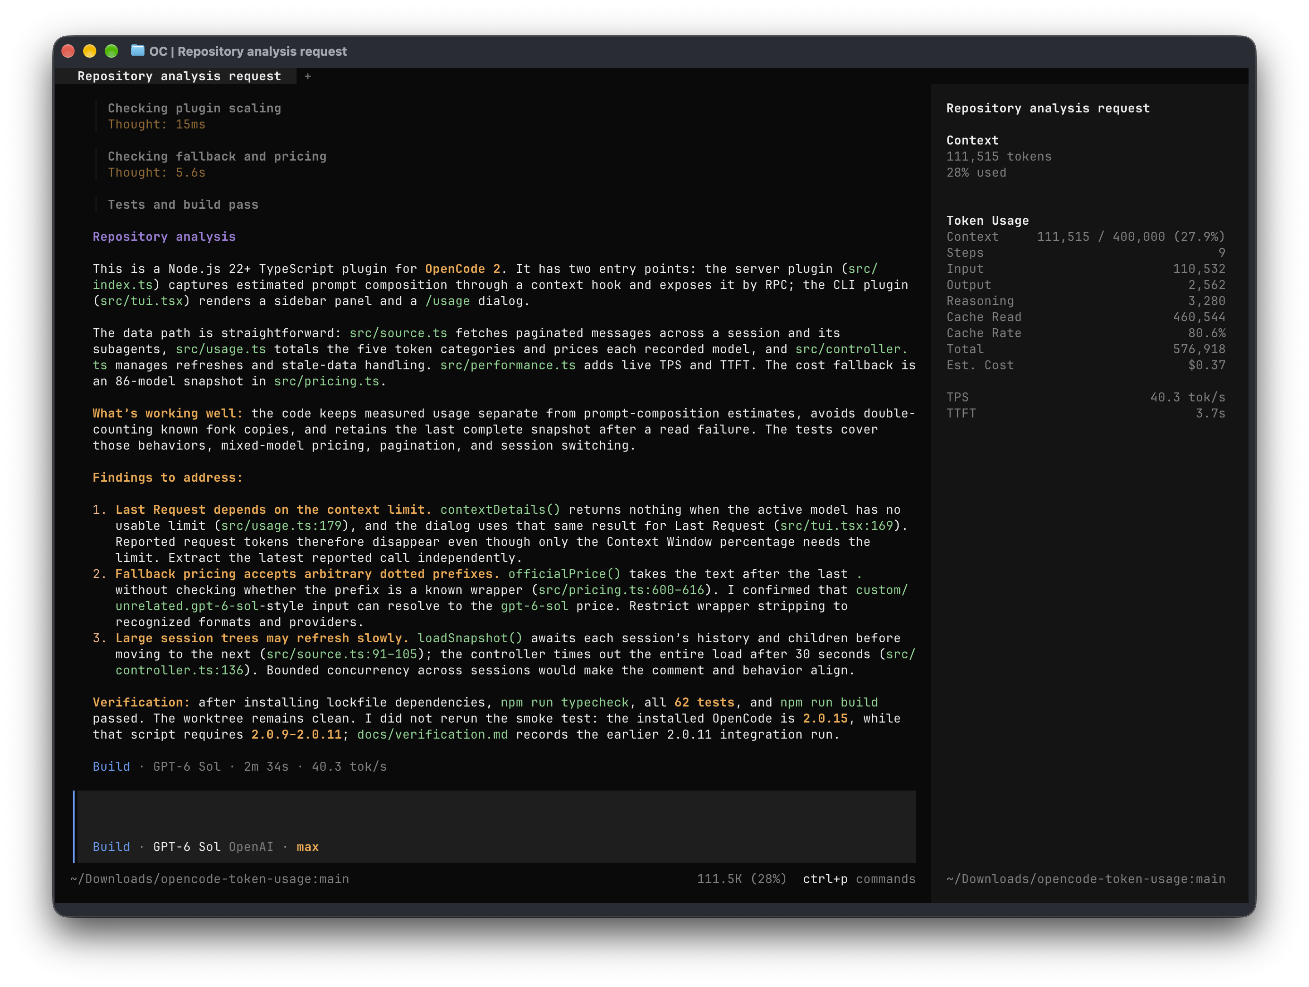Viewport: 1309px width, 987px height.
Task: Click the orange "62 tests" text
Action: point(704,702)
